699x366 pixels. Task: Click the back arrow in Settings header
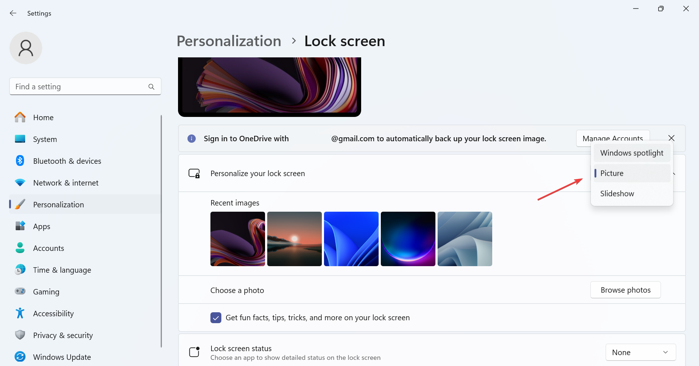13,13
